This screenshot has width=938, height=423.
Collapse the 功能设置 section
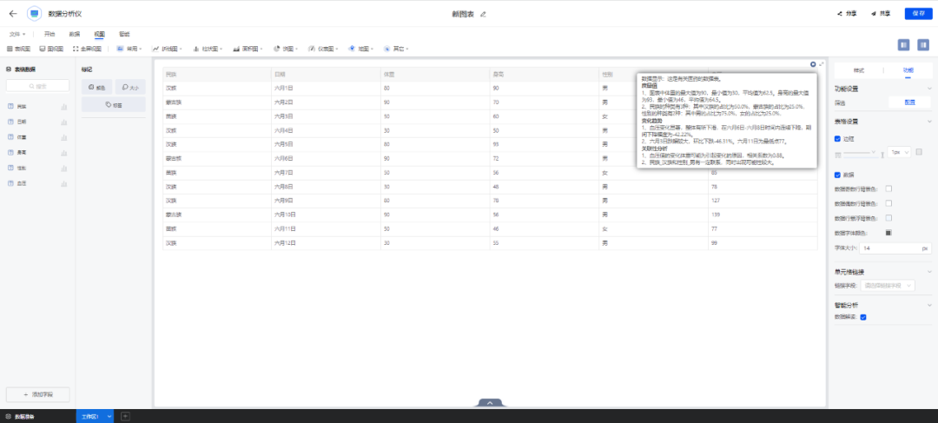coord(929,89)
